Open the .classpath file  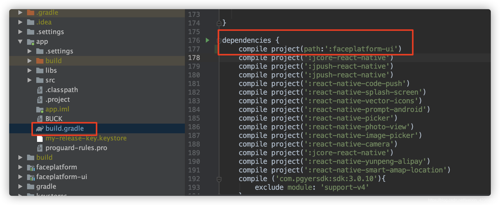point(62,90)
